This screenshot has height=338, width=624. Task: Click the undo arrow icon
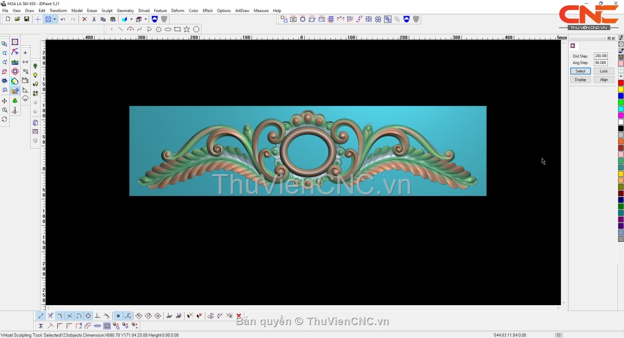pos(63,19)
